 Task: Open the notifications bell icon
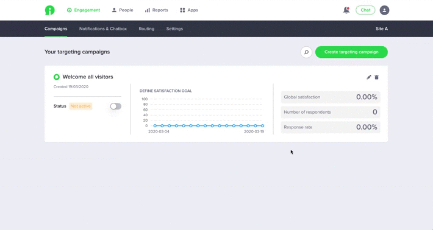point(346,10)
